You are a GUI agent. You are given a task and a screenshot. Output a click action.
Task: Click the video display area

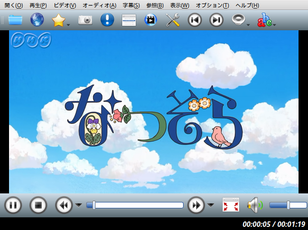(x=154, y=112)
